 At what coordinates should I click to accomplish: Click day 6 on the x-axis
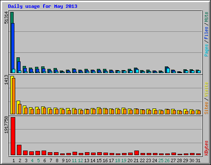click(45, 160)
